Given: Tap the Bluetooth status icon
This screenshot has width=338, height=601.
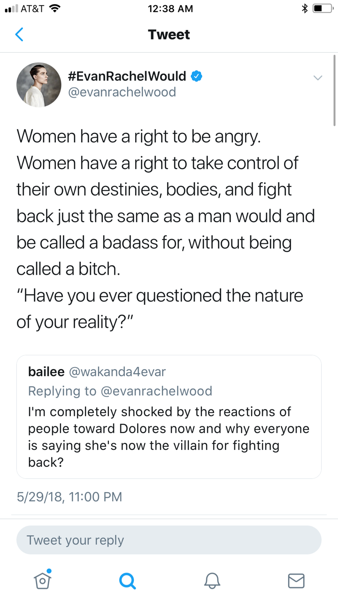Looking at the screenshot, I should [304, 9].
